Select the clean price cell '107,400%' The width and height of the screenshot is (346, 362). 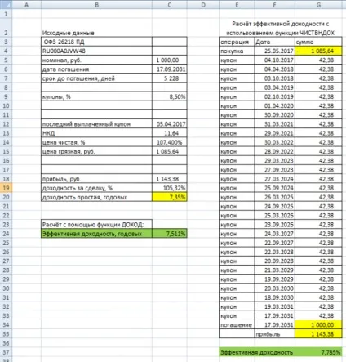tap(170, 142)
